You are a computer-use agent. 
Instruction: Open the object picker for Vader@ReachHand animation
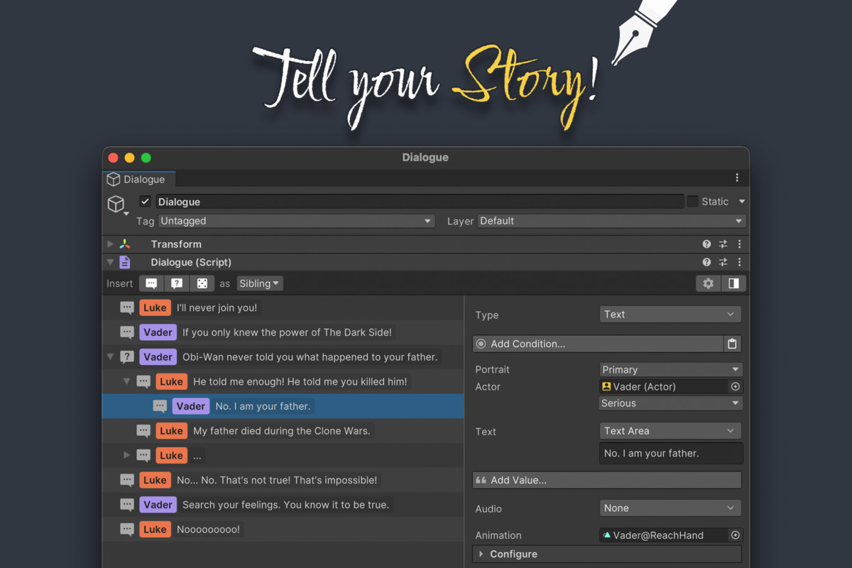735,535
